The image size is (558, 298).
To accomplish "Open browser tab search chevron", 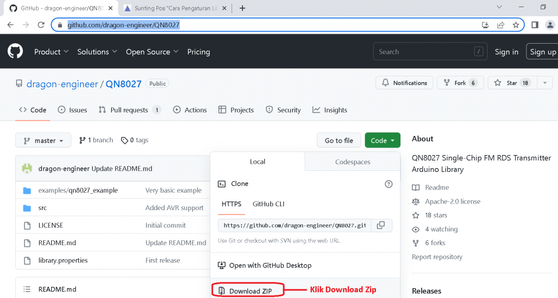I will pyautogui.click(x=499, y=7).
